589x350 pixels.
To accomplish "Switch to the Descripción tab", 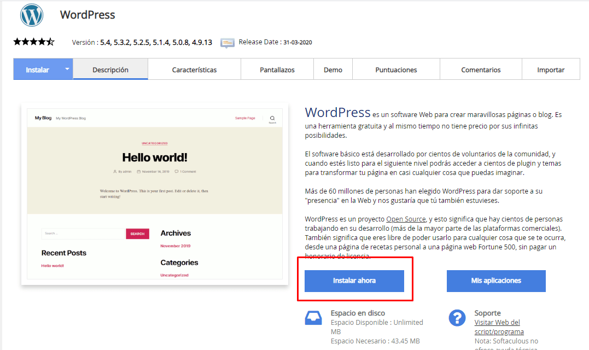I will (110, 69).
